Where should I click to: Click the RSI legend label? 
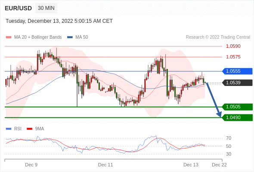pyautogui.click(x=18, y=129)
